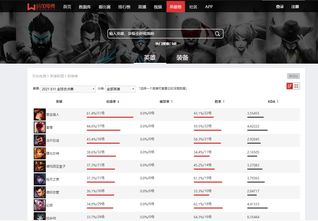Open 赏金猎人 hero portrait
The height and width of the screenshot is (221, 318).
[40, 114]
